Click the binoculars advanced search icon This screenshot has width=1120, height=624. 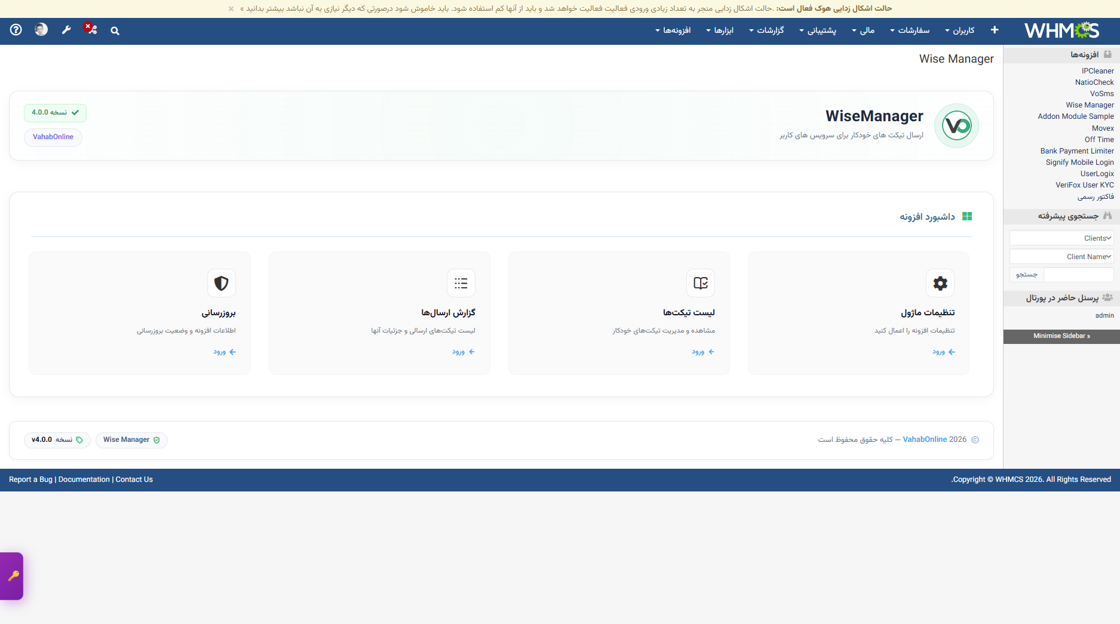pyautogui.click(x=1107, y=216)
